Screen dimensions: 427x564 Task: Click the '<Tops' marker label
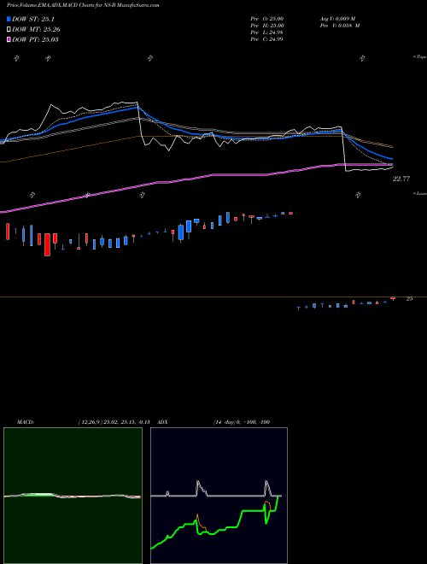coord(419,57)
